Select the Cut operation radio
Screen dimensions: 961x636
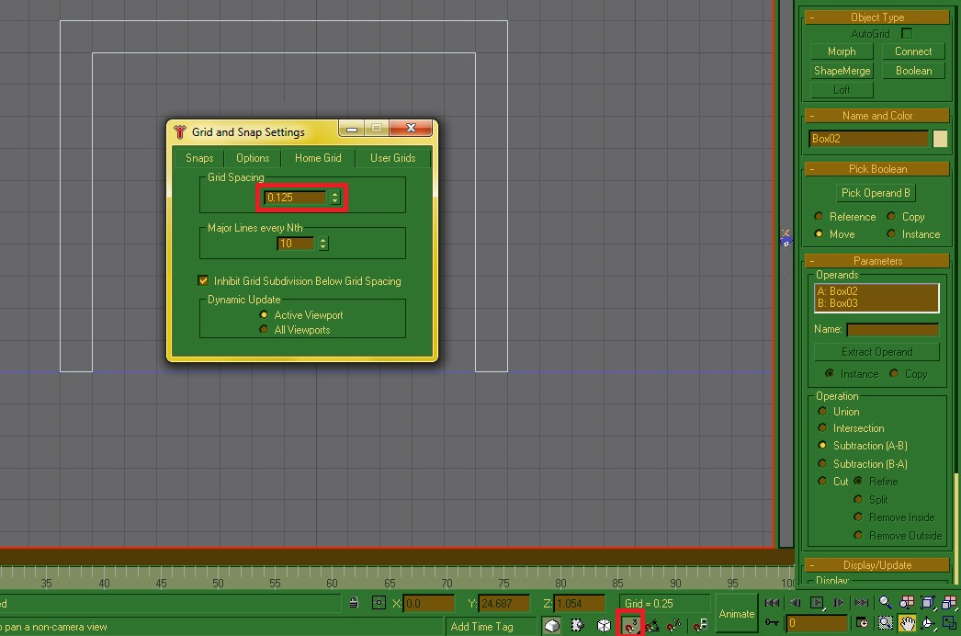point(822,481)
